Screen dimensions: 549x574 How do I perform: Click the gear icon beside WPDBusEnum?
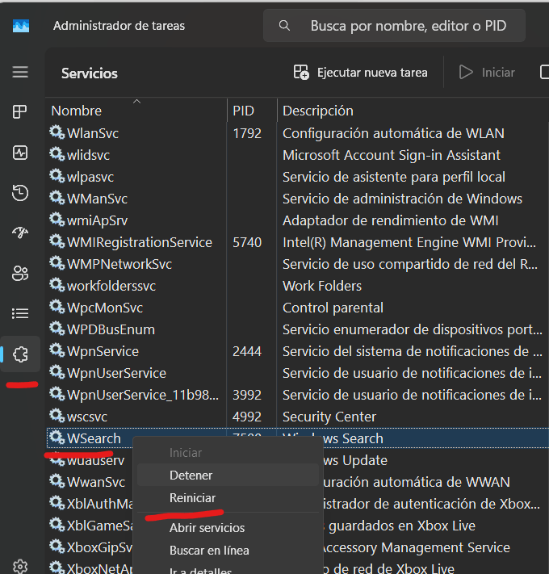[x=57, y=328]
